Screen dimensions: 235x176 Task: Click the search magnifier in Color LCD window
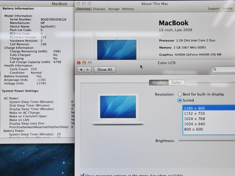click(x=215, y=69)
